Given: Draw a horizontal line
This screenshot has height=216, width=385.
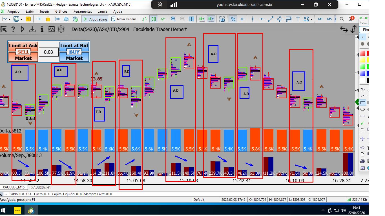Looking at the screenshot, I should coord(262,19).
